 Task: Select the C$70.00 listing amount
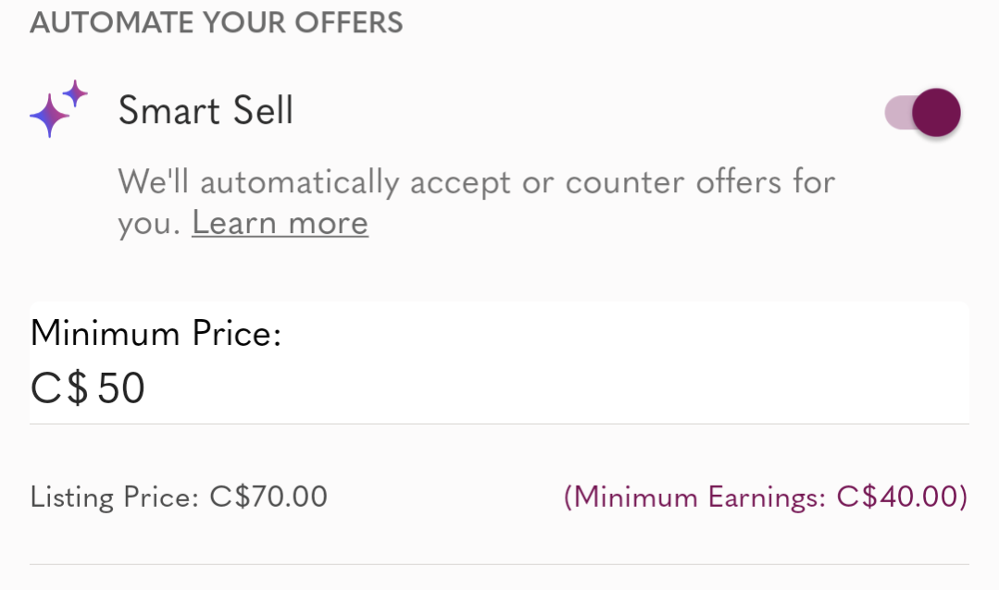pos(268,497)
